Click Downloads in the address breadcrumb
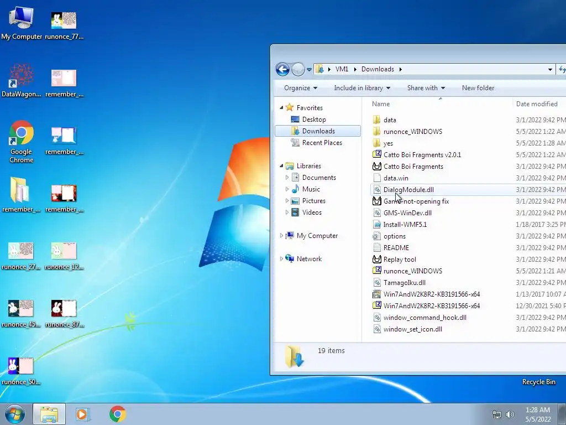The width and height of the screenshot is (566, 425). tap(378, 69)
